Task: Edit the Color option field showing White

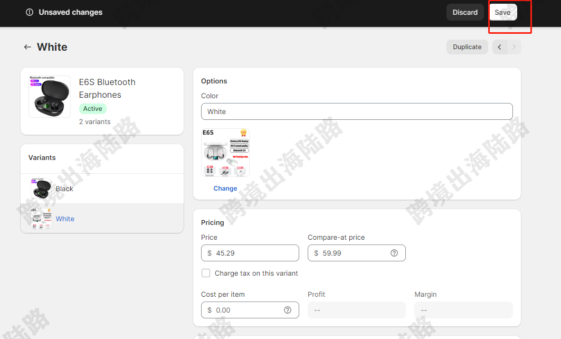Action: point(357,112)
